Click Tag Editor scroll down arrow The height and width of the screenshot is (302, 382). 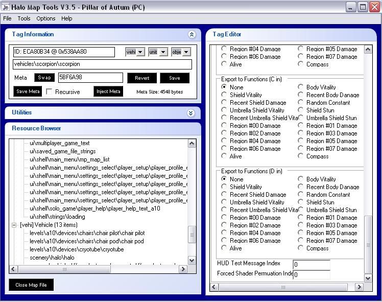pyautogui.click(x=368, y=278)
